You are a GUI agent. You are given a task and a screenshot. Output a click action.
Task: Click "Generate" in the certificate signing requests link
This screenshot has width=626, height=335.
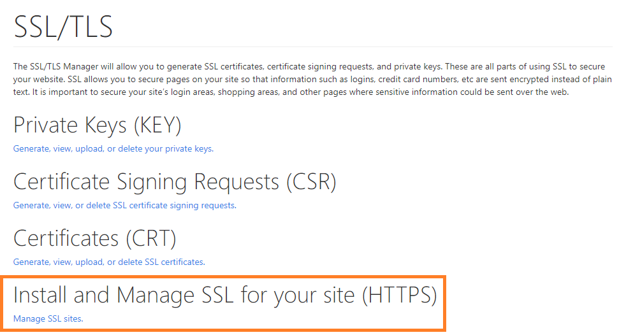coord(31,206)
